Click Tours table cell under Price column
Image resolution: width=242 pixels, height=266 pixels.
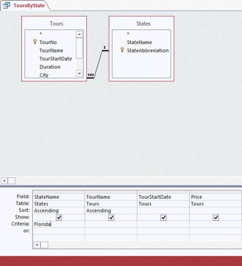coord(216,204)
